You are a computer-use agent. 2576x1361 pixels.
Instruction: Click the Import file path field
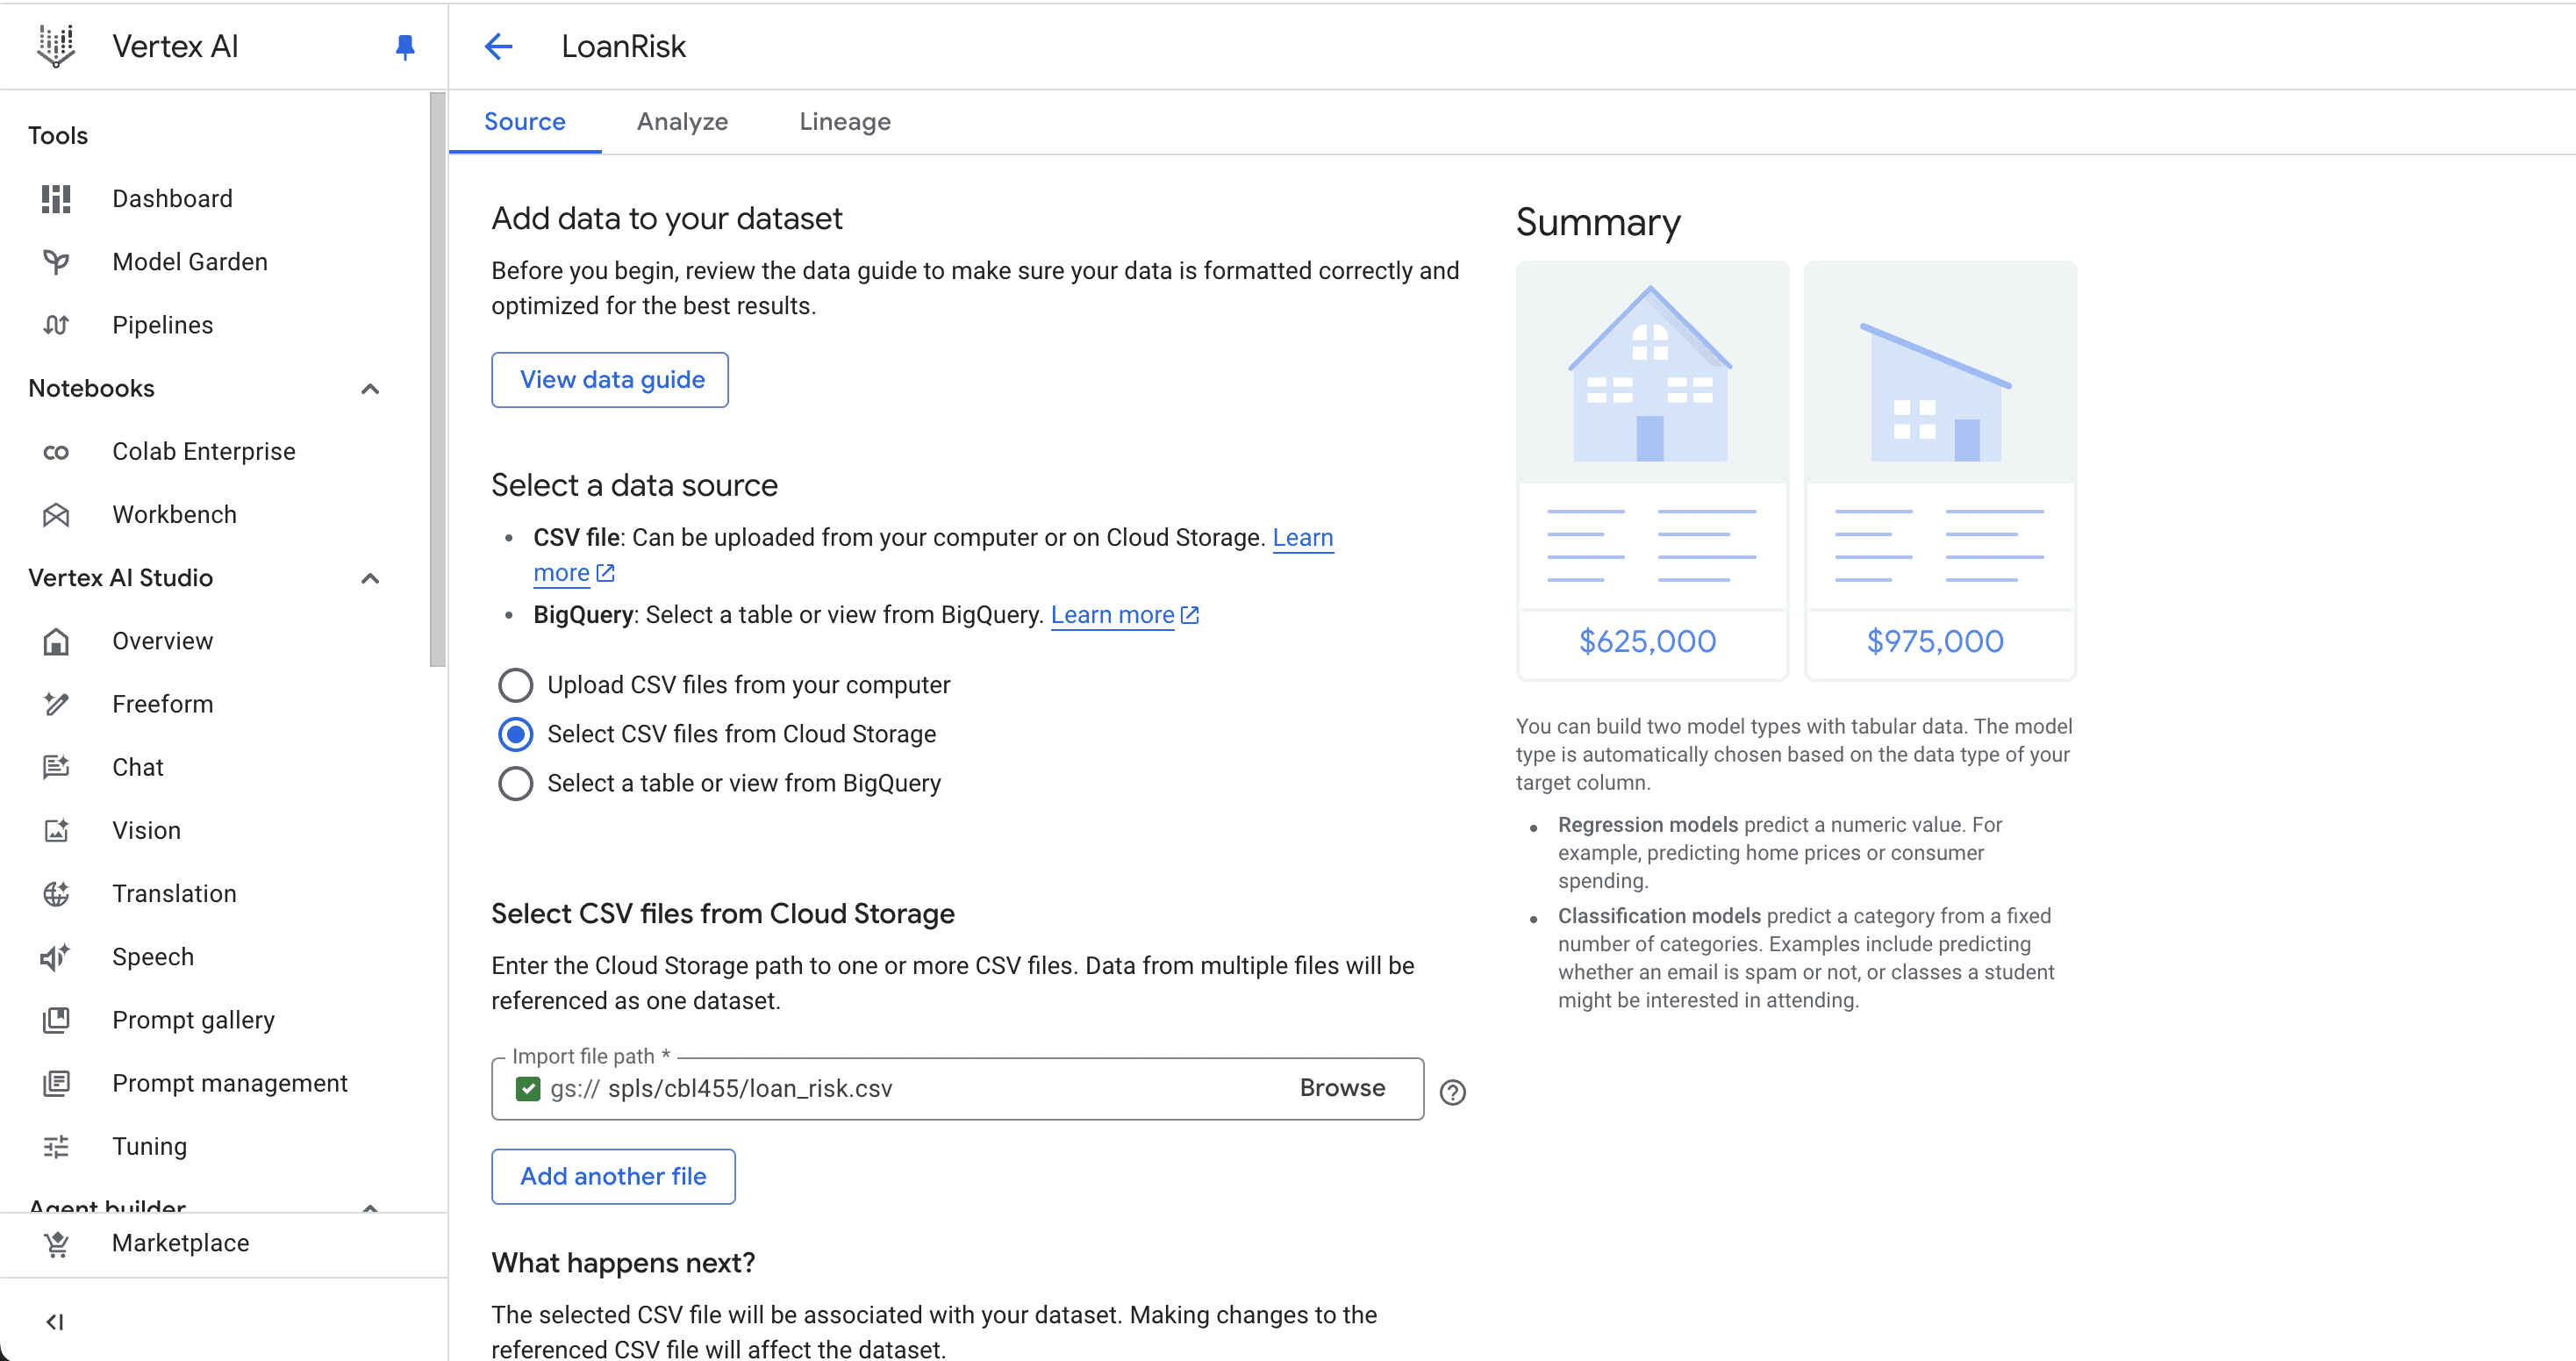[957, 1089]
